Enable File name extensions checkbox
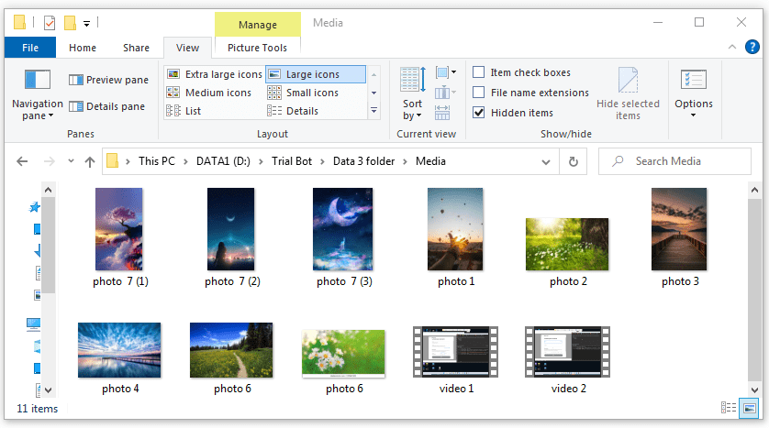This screenshot has width=769, height=428. click(479, 93)
